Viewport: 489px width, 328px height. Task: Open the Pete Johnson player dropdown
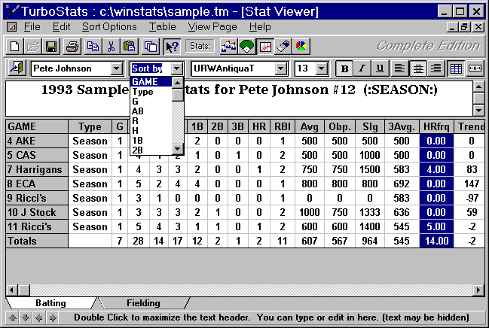(x=116, y=68)
